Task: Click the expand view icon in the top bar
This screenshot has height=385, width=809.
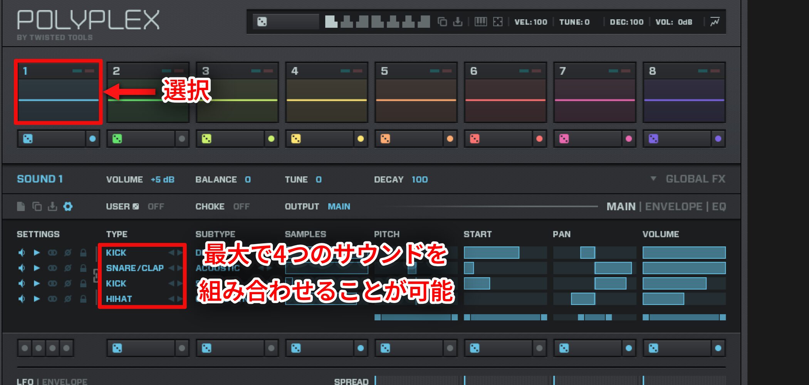Action: (x=498, y=22)
